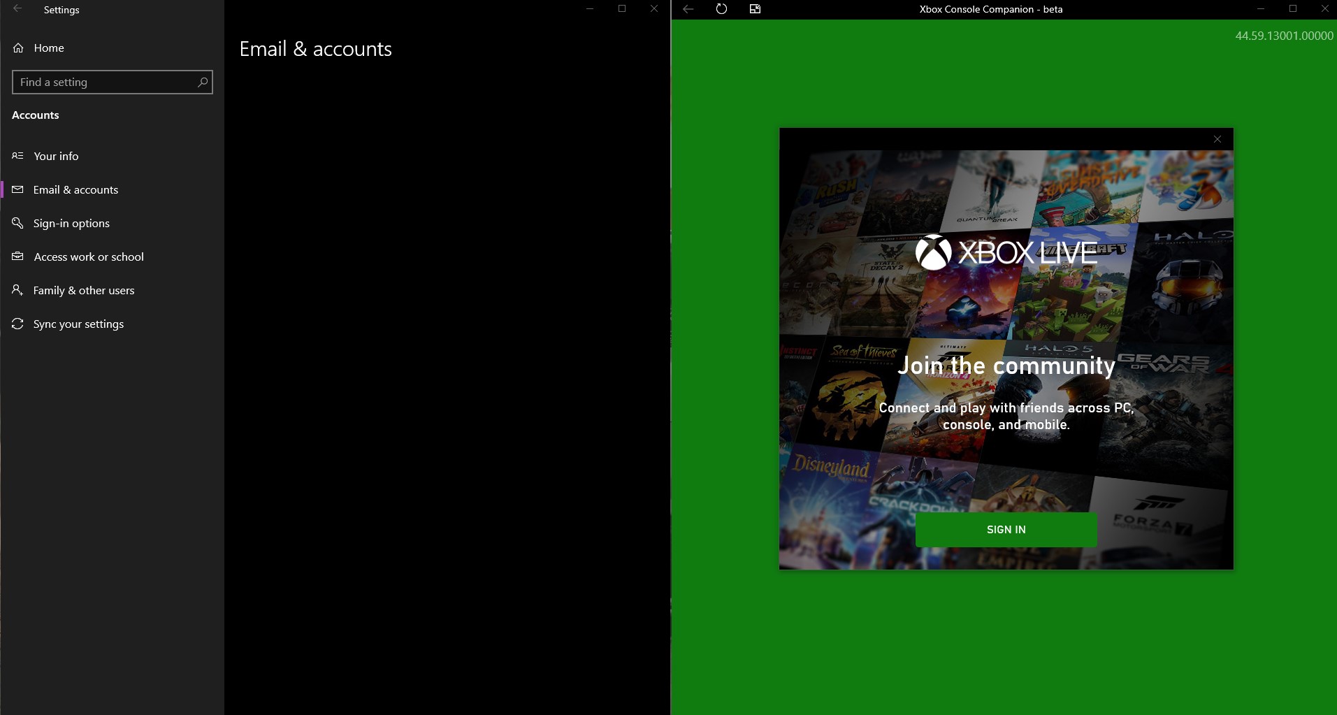
Task: Go back in Xbox Console Companion
Action: [x=688, y=9]
